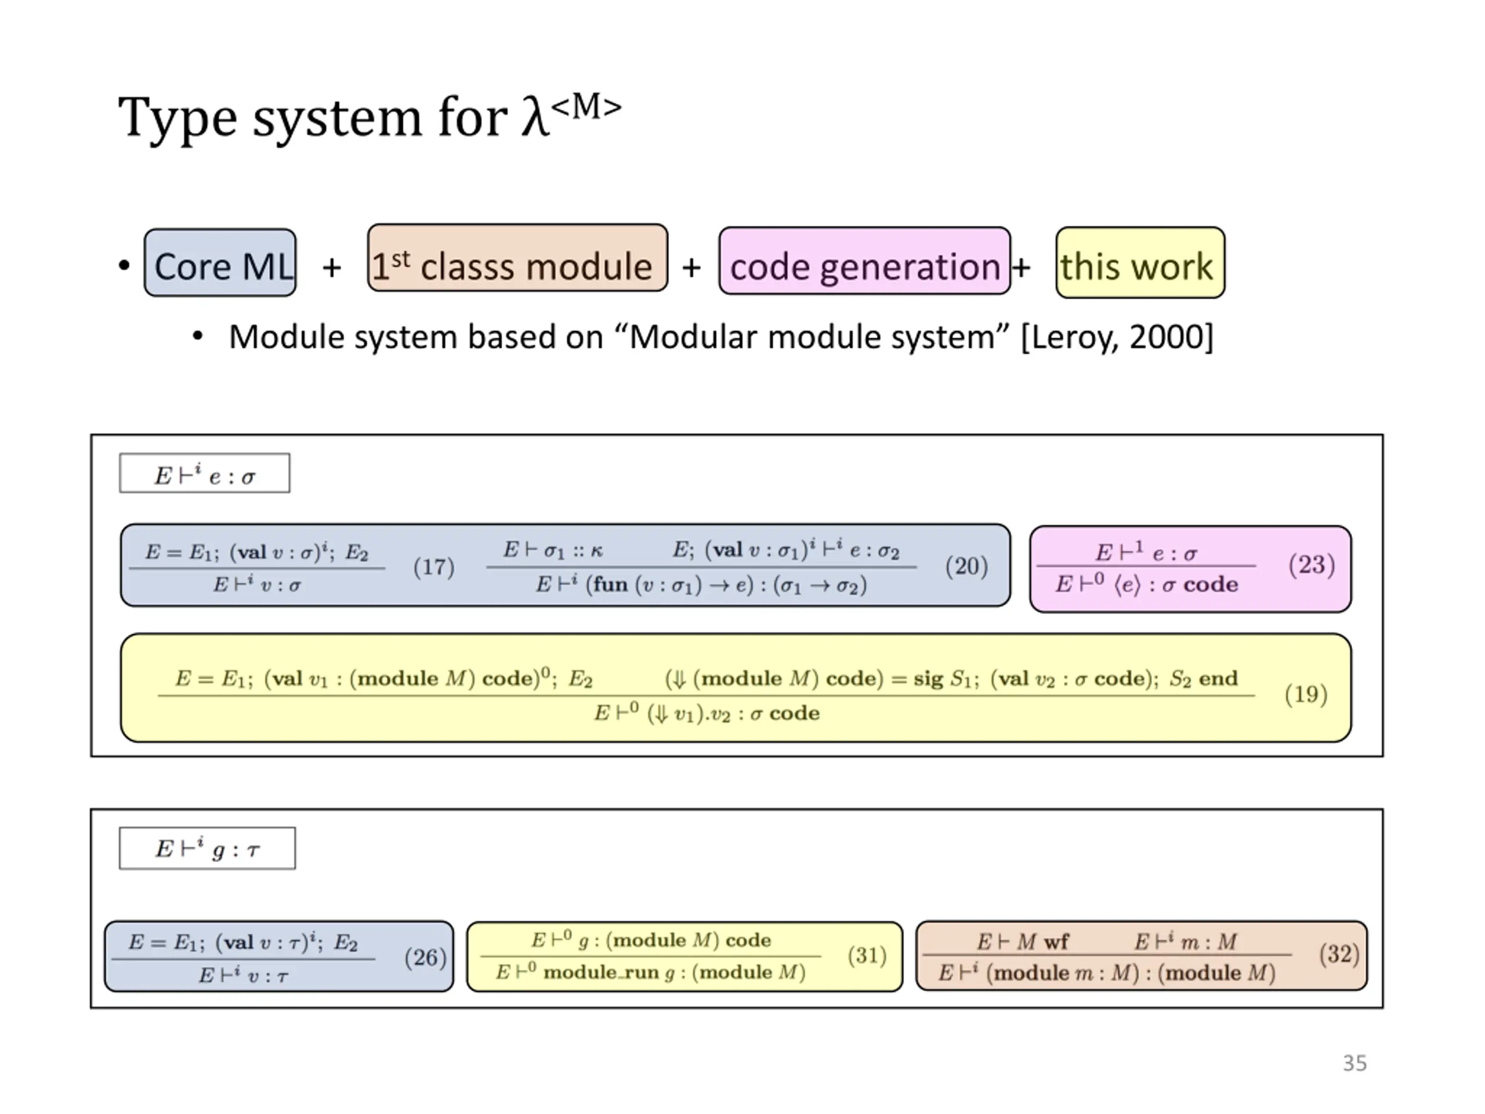Image resolution: width=1485 pixels, height=1114 pixels.
Task: Click slide page number 35
Action: [x=1354, y=1064]
